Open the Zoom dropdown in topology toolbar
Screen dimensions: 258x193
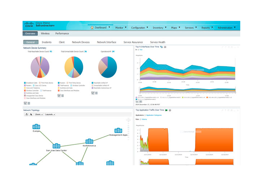click(39, 114)
